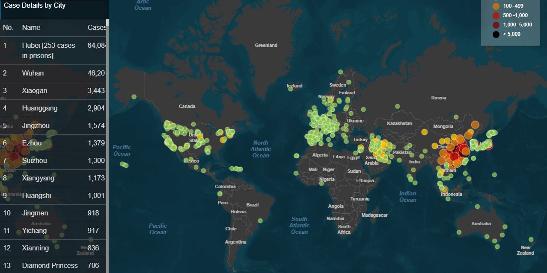
Task: Click the green marker north of Kazakhstan
Action: point(397,106)
